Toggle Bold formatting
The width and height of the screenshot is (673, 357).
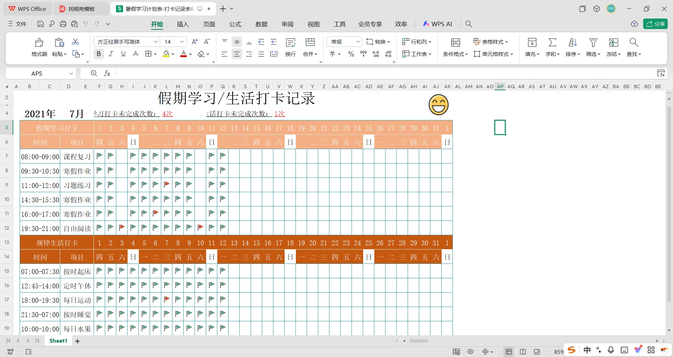click(x=99, y=54)
